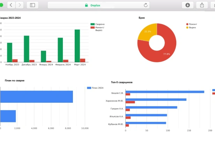Toggle the sidebar panel icon
Image resolution: width=215 pixels, height=141 pixels.
32,5
